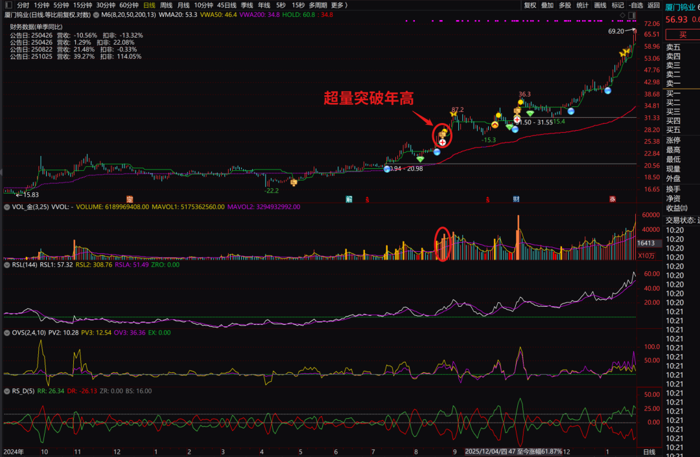Click blue signal dot right of 15.4 label
Viewport: 700px width, 457px height.
[x=570, y=111]
